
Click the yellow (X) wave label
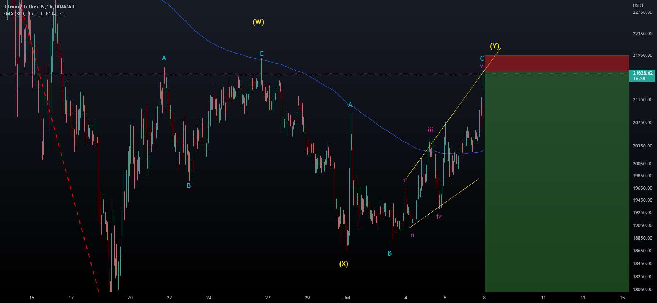tap(343, 264)
